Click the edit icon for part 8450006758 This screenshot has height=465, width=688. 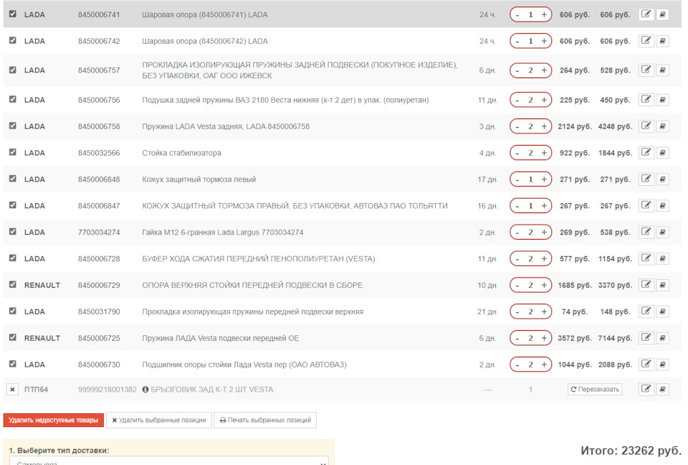pos(646,126)
